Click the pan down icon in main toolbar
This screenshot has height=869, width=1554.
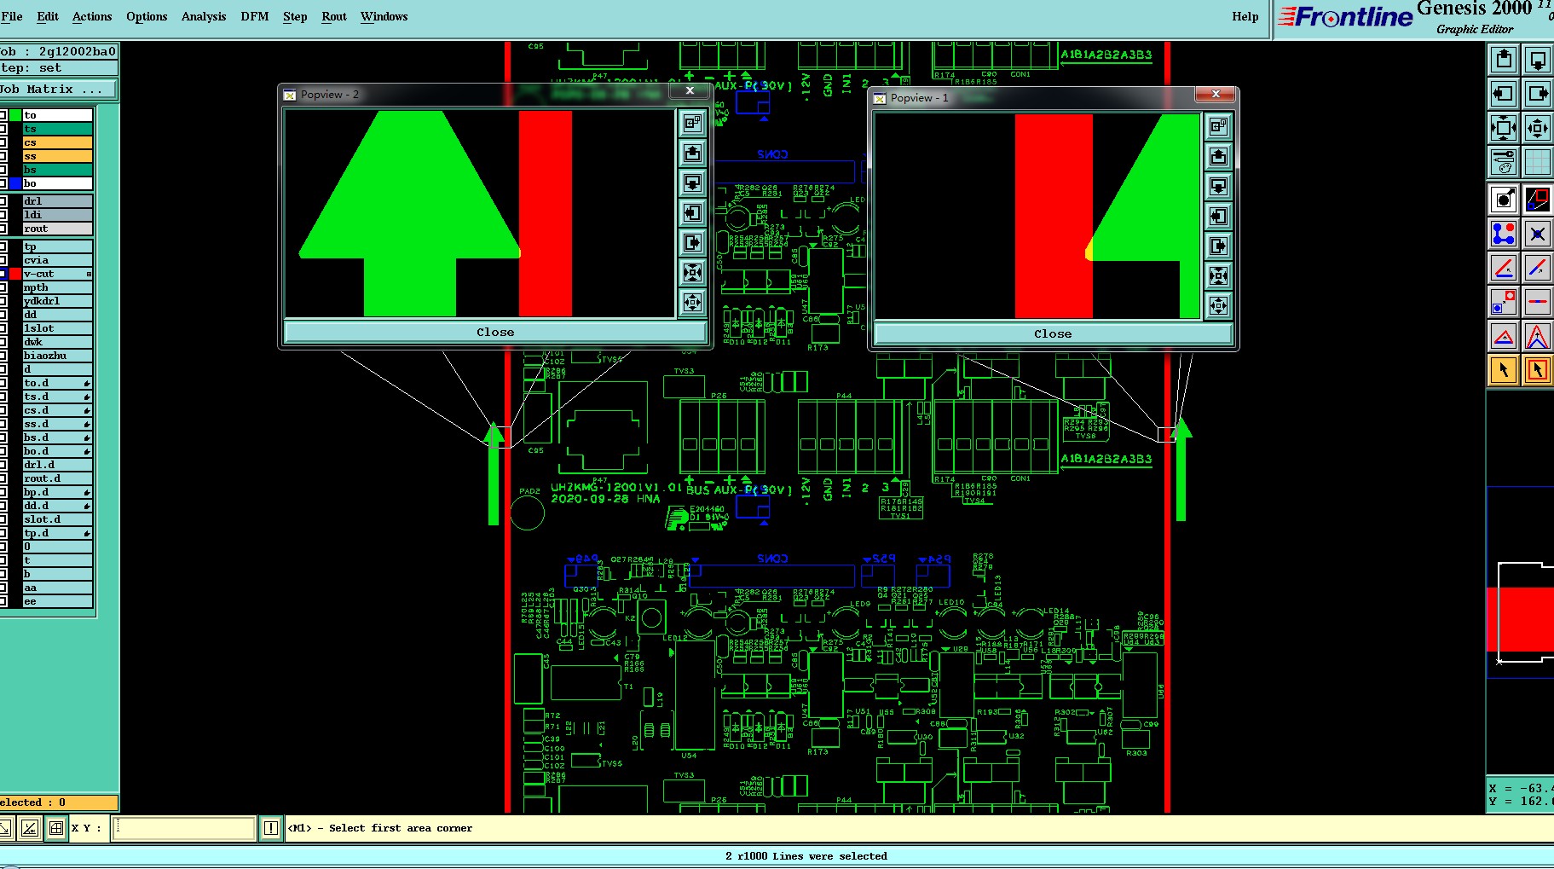click(1538, 60)
